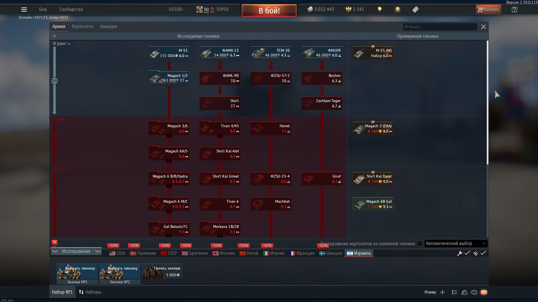Expand the Magach 1/2 vehicle group

tap(169, 86)
